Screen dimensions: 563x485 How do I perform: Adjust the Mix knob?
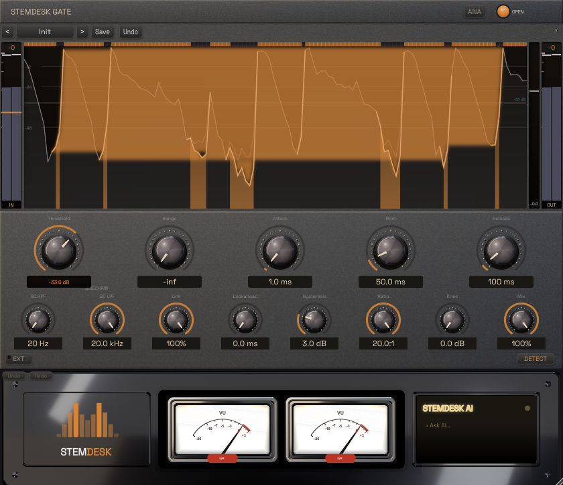click(521, 320)
